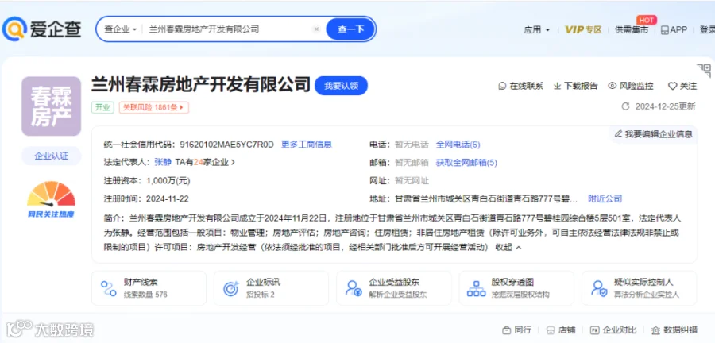This screenshot has height=343, width=715.
Task: Click 企业对比 PK option
Action: (x=613, y=330)
